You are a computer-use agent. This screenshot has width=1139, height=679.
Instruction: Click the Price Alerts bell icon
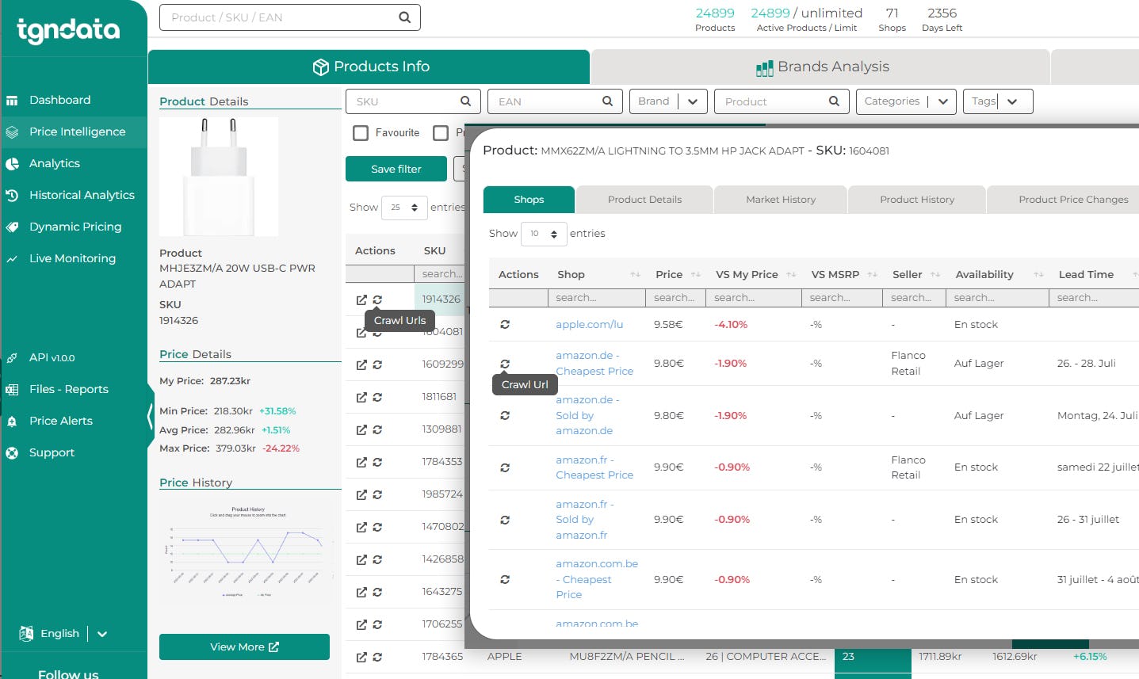(x=12, y=422)
